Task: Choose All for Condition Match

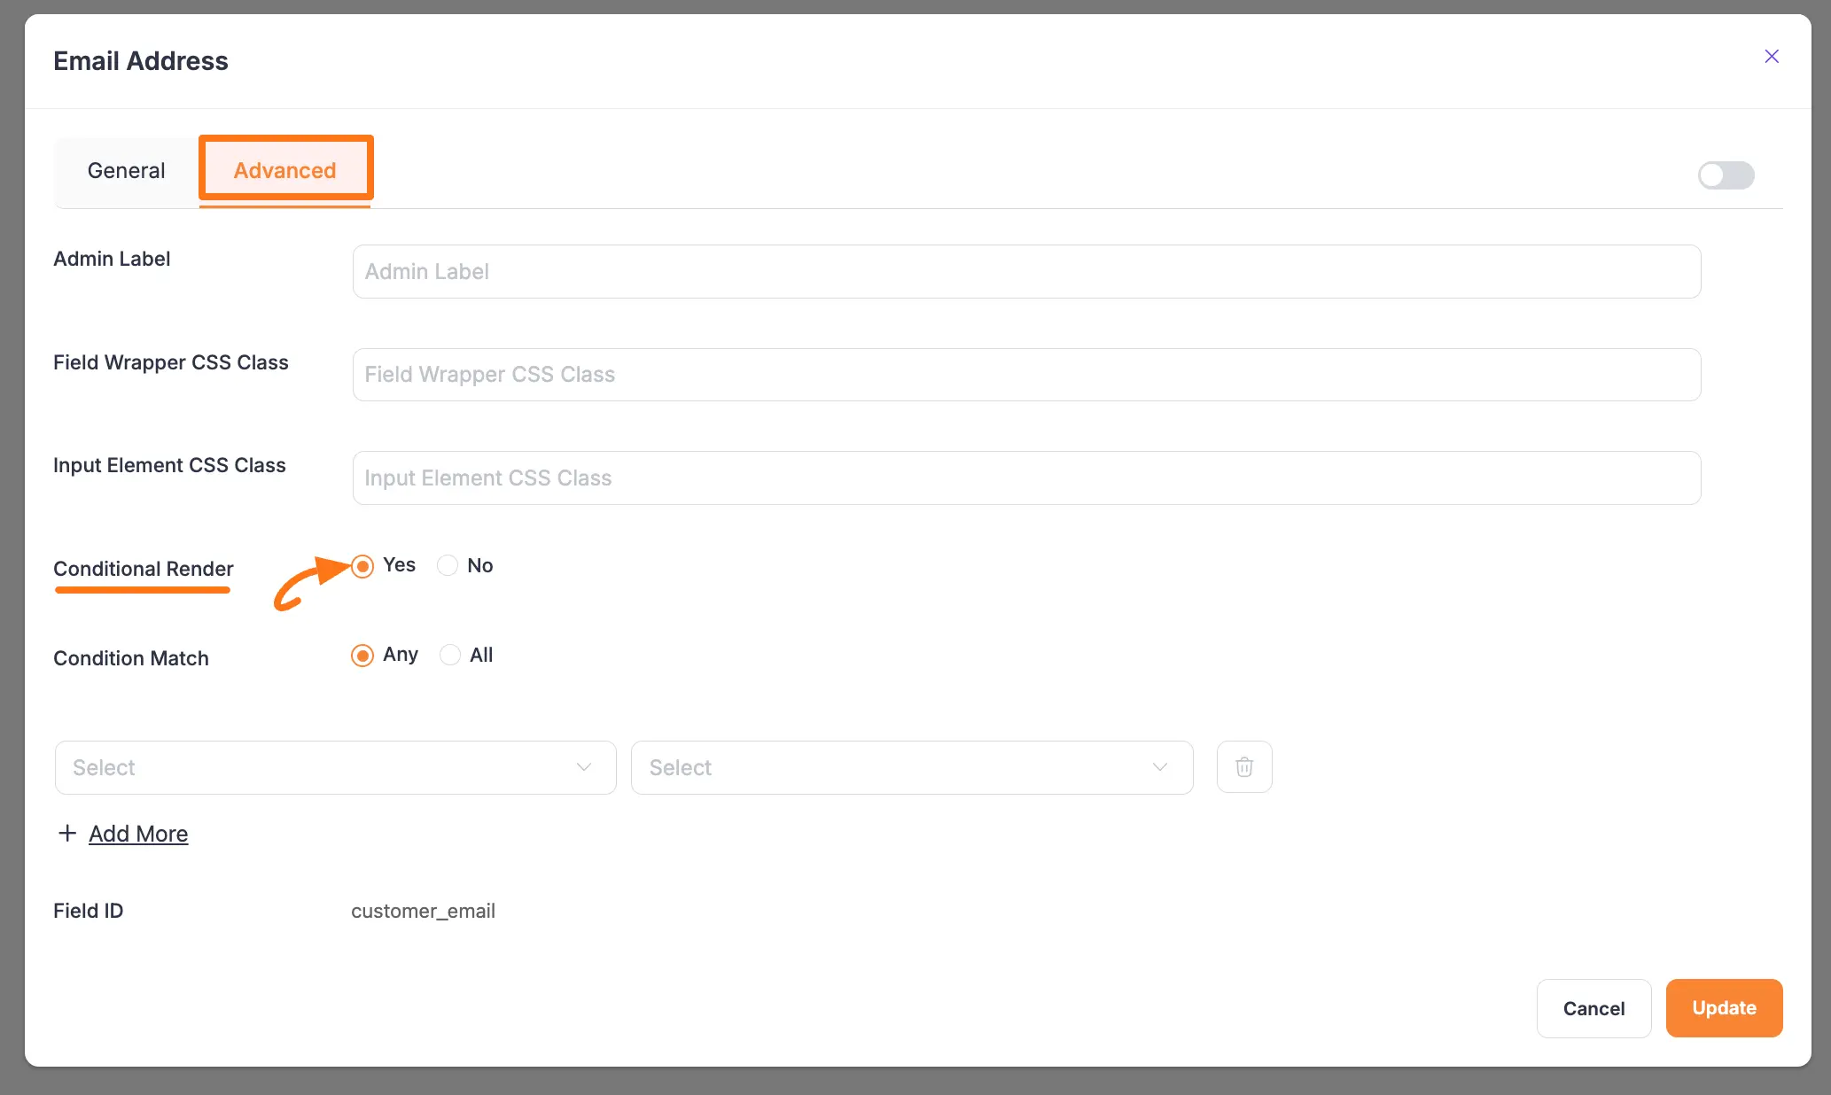Action: pos(449,656)
